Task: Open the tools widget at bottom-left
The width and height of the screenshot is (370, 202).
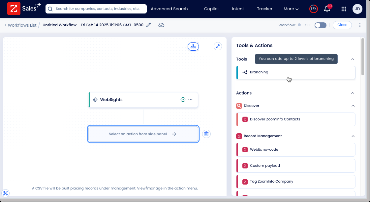Action: (5, 193)
